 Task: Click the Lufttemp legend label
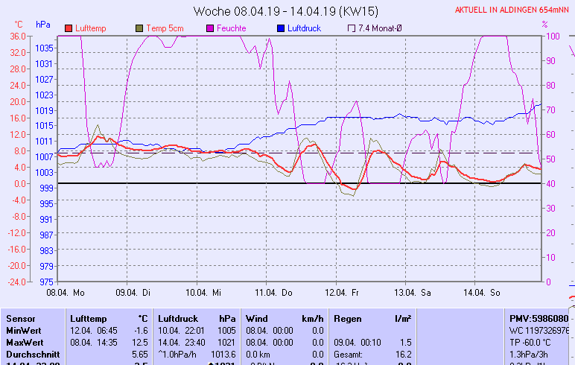click(90, 28)
